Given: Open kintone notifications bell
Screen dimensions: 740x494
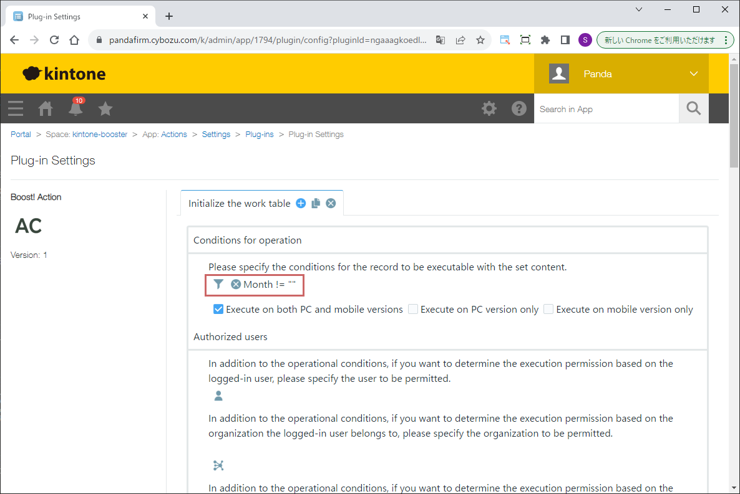Looking at the screenshot, I should point(75,109).
